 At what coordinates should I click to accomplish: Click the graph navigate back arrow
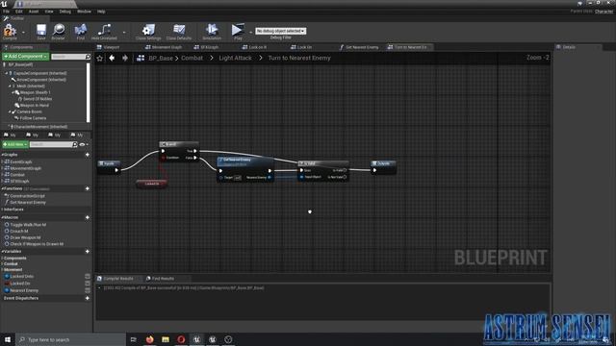112,58
